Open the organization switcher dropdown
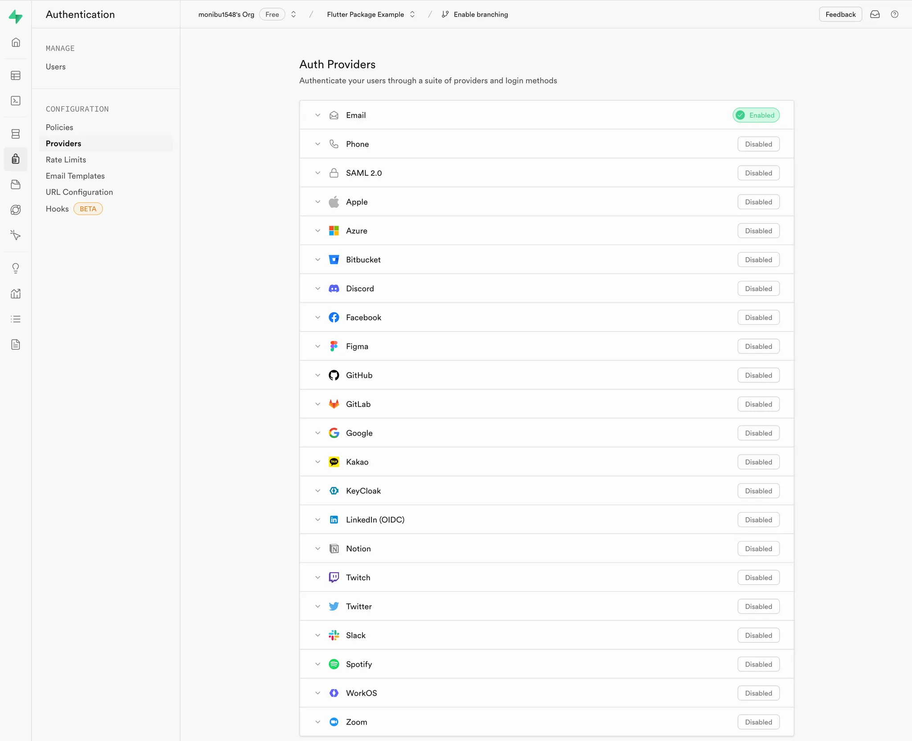The width and height of the screenshot is (912, 741). pos(293,14)
